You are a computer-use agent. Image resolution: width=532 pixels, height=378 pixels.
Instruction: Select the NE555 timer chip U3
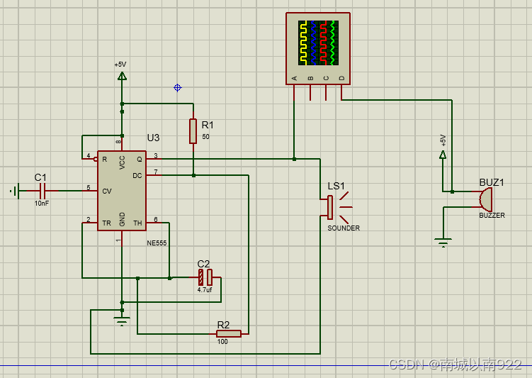[122, 191]
